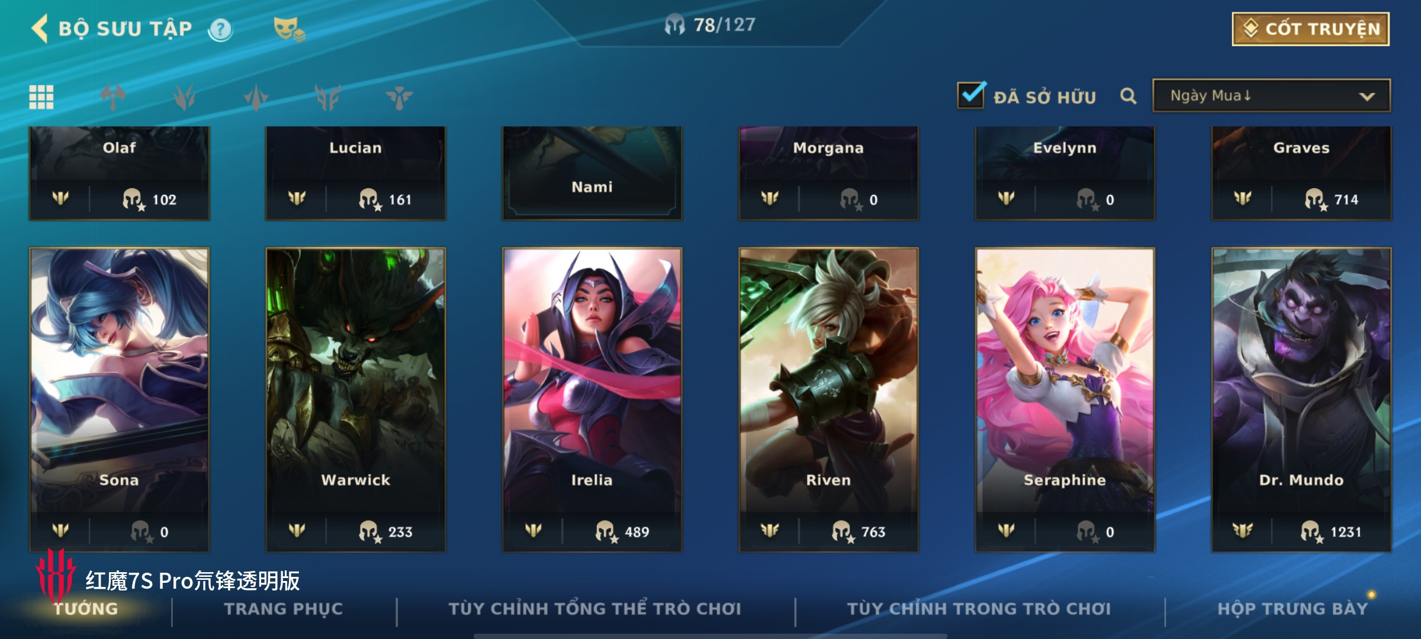Open the help question mark icon

coord(220,30)
